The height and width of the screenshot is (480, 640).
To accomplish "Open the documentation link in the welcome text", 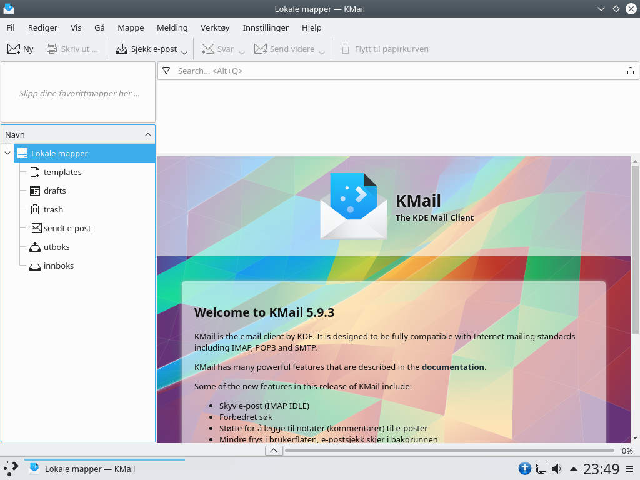I will click(452, 367).
